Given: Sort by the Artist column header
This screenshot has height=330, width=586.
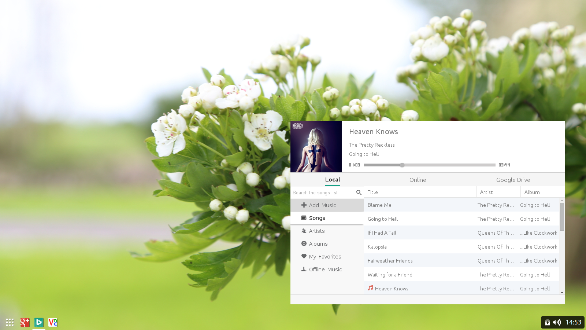Looking at the screenshot, I should (498, 192).
